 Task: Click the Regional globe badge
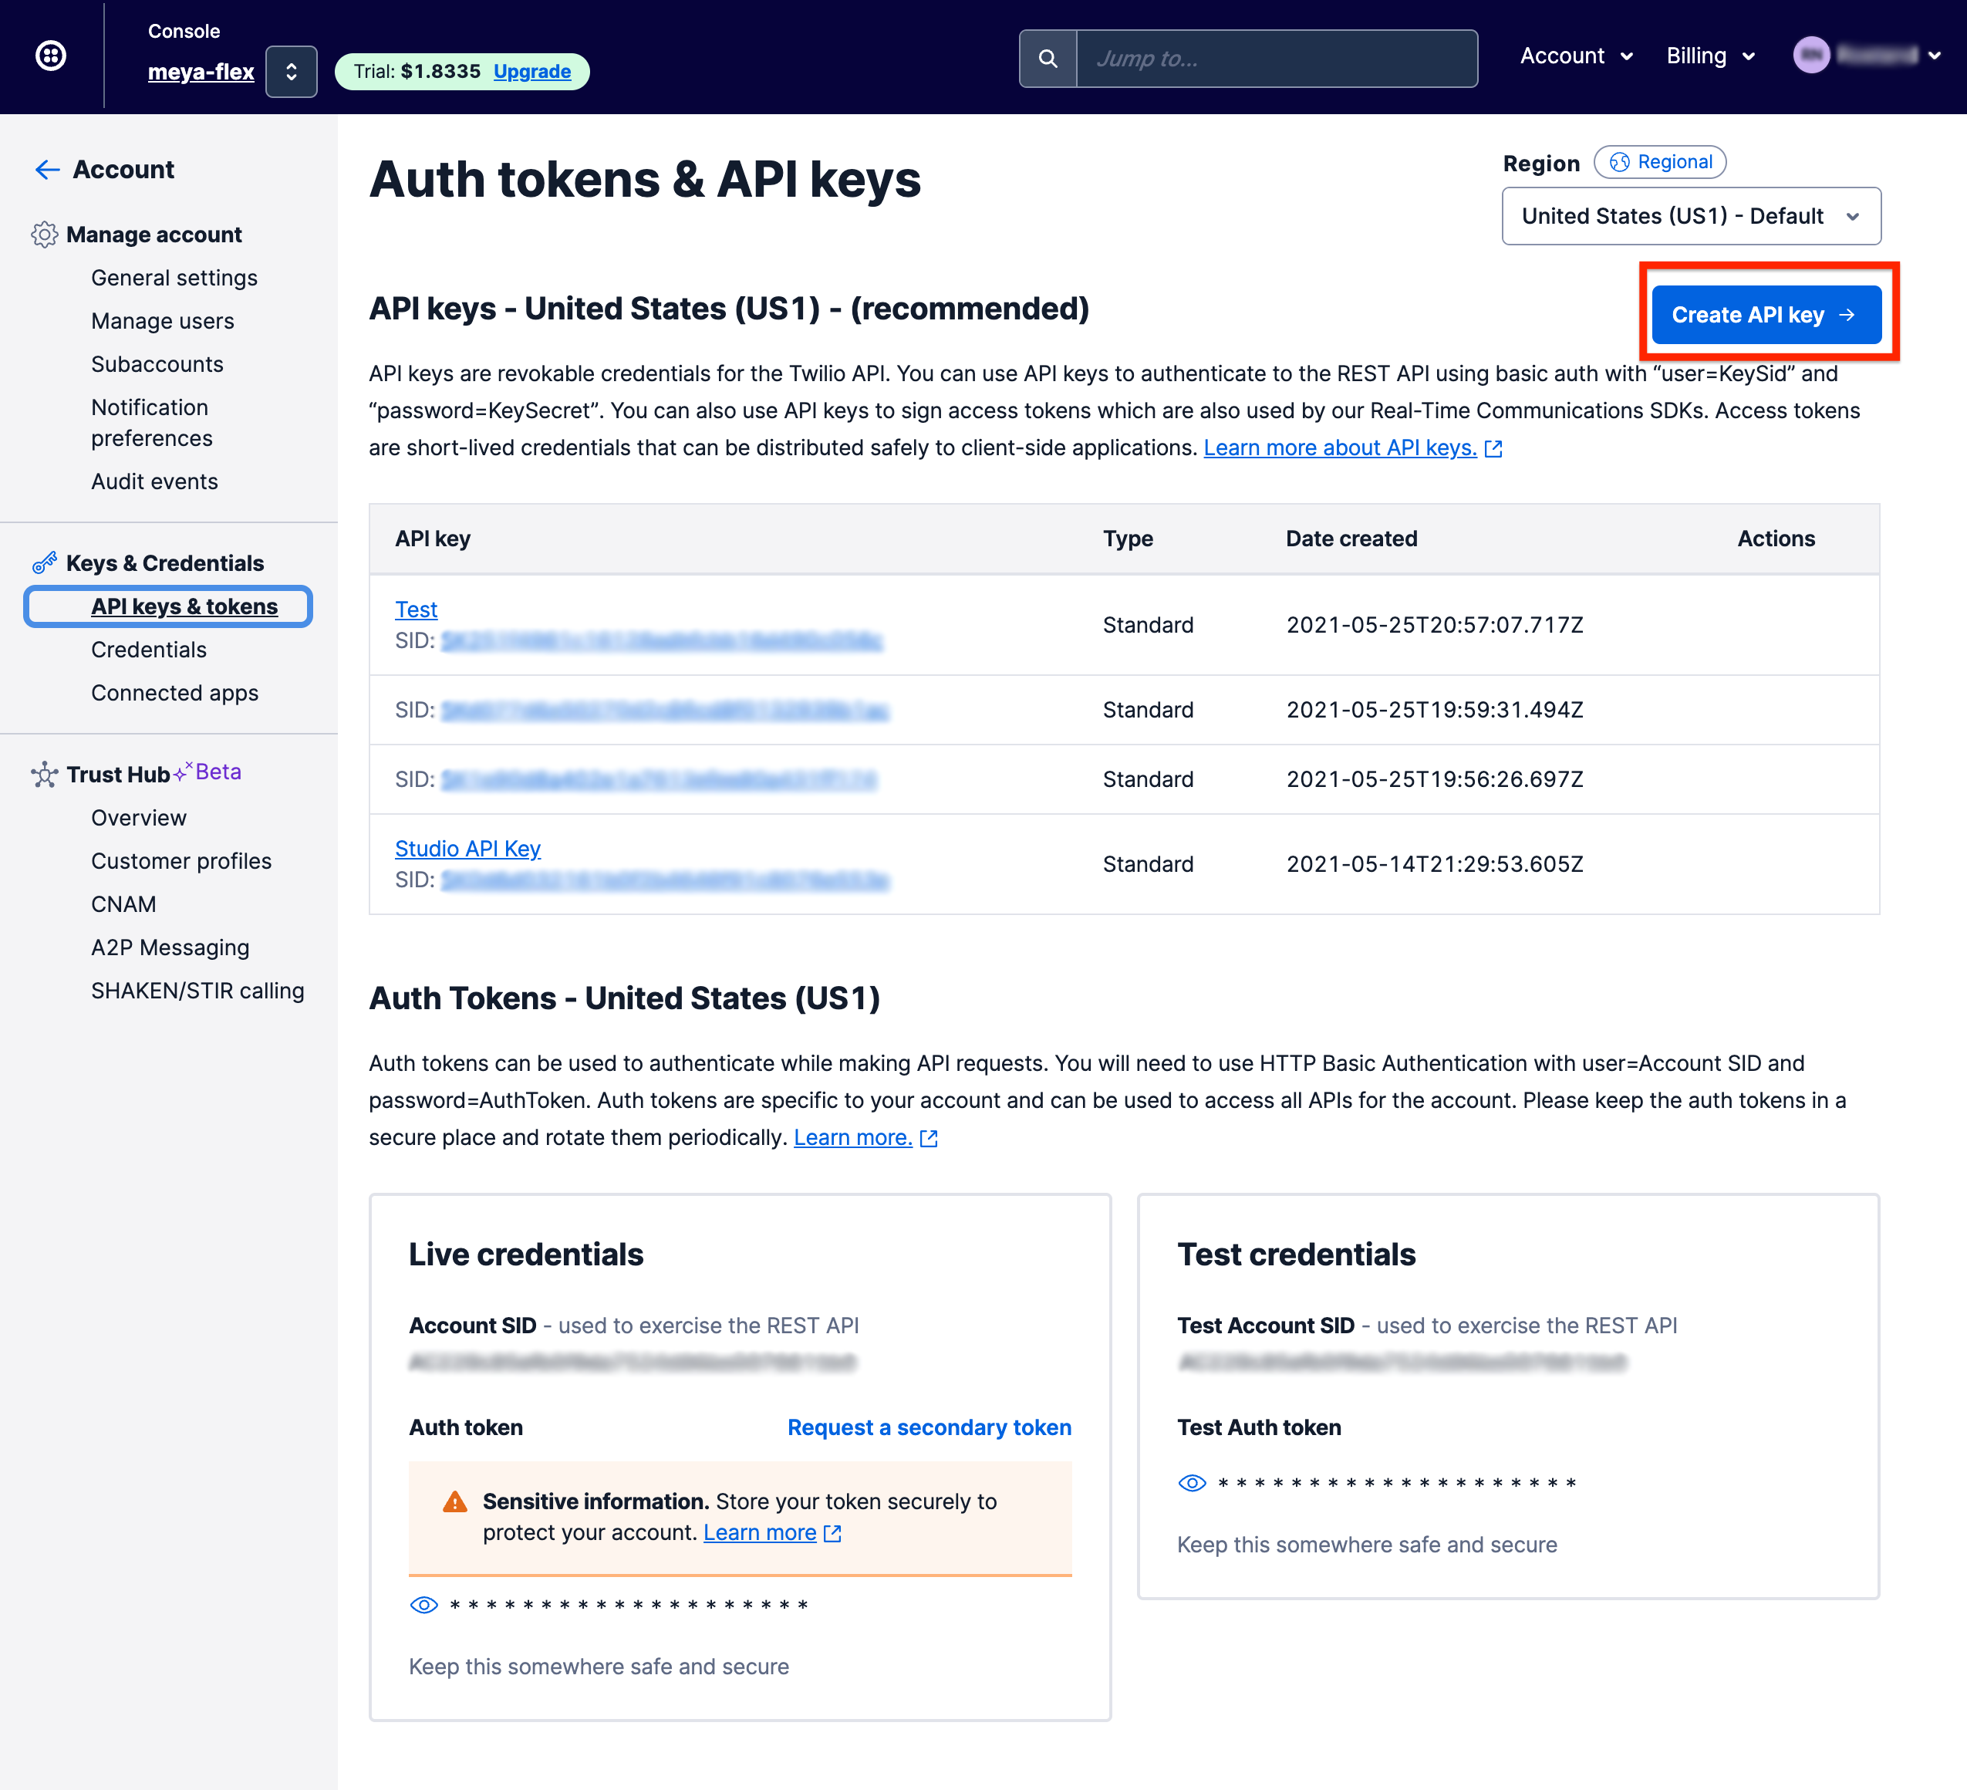coord(1660,162)
